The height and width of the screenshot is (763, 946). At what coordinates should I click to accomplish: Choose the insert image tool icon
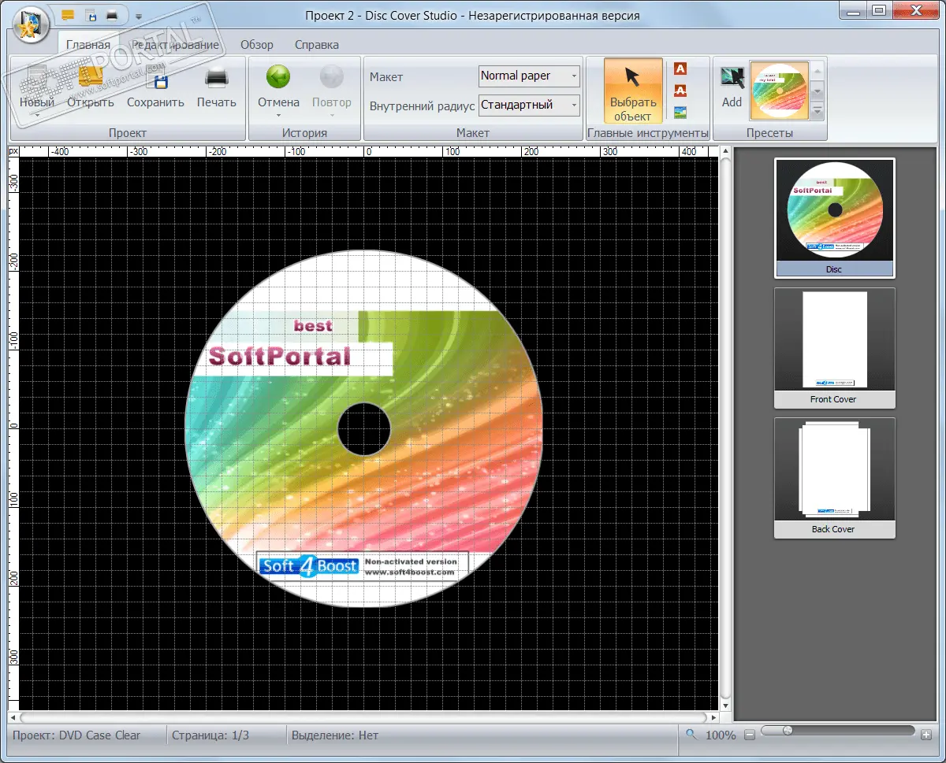pyautogui.click(x=680, y=113)
